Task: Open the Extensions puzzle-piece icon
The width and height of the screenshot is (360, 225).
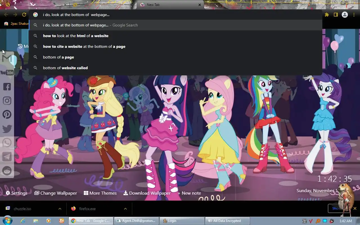Action: pos(327,15)
